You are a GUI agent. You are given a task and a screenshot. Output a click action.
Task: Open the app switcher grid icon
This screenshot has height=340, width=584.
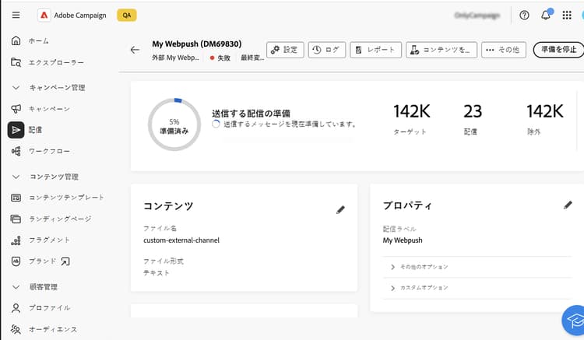567,15
